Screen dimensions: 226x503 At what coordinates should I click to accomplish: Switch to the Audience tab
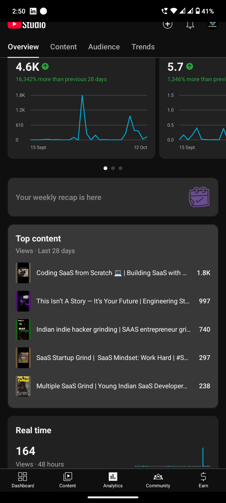104,47
